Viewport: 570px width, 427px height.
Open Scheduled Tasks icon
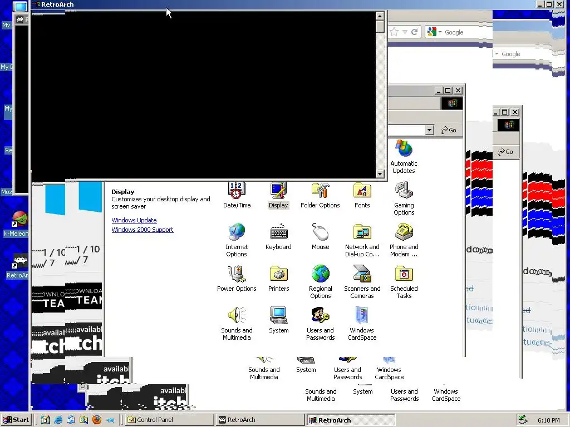coord(404,282)
